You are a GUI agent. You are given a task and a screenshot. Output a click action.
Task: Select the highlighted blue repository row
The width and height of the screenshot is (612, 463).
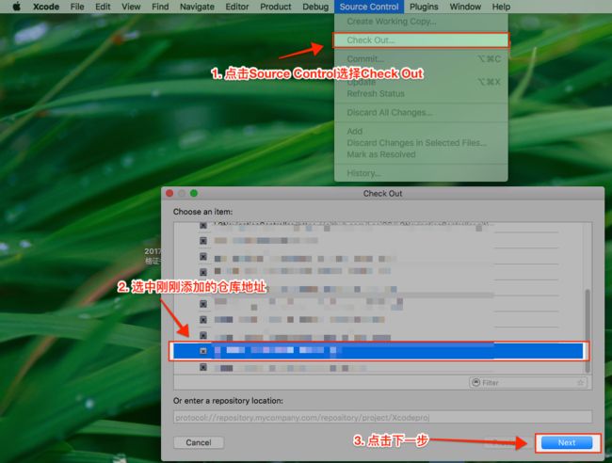378,351
